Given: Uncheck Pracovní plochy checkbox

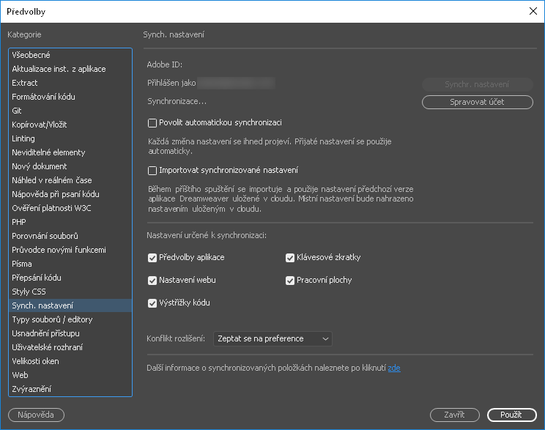Looking at the screenshot, I should pos(290,281).
